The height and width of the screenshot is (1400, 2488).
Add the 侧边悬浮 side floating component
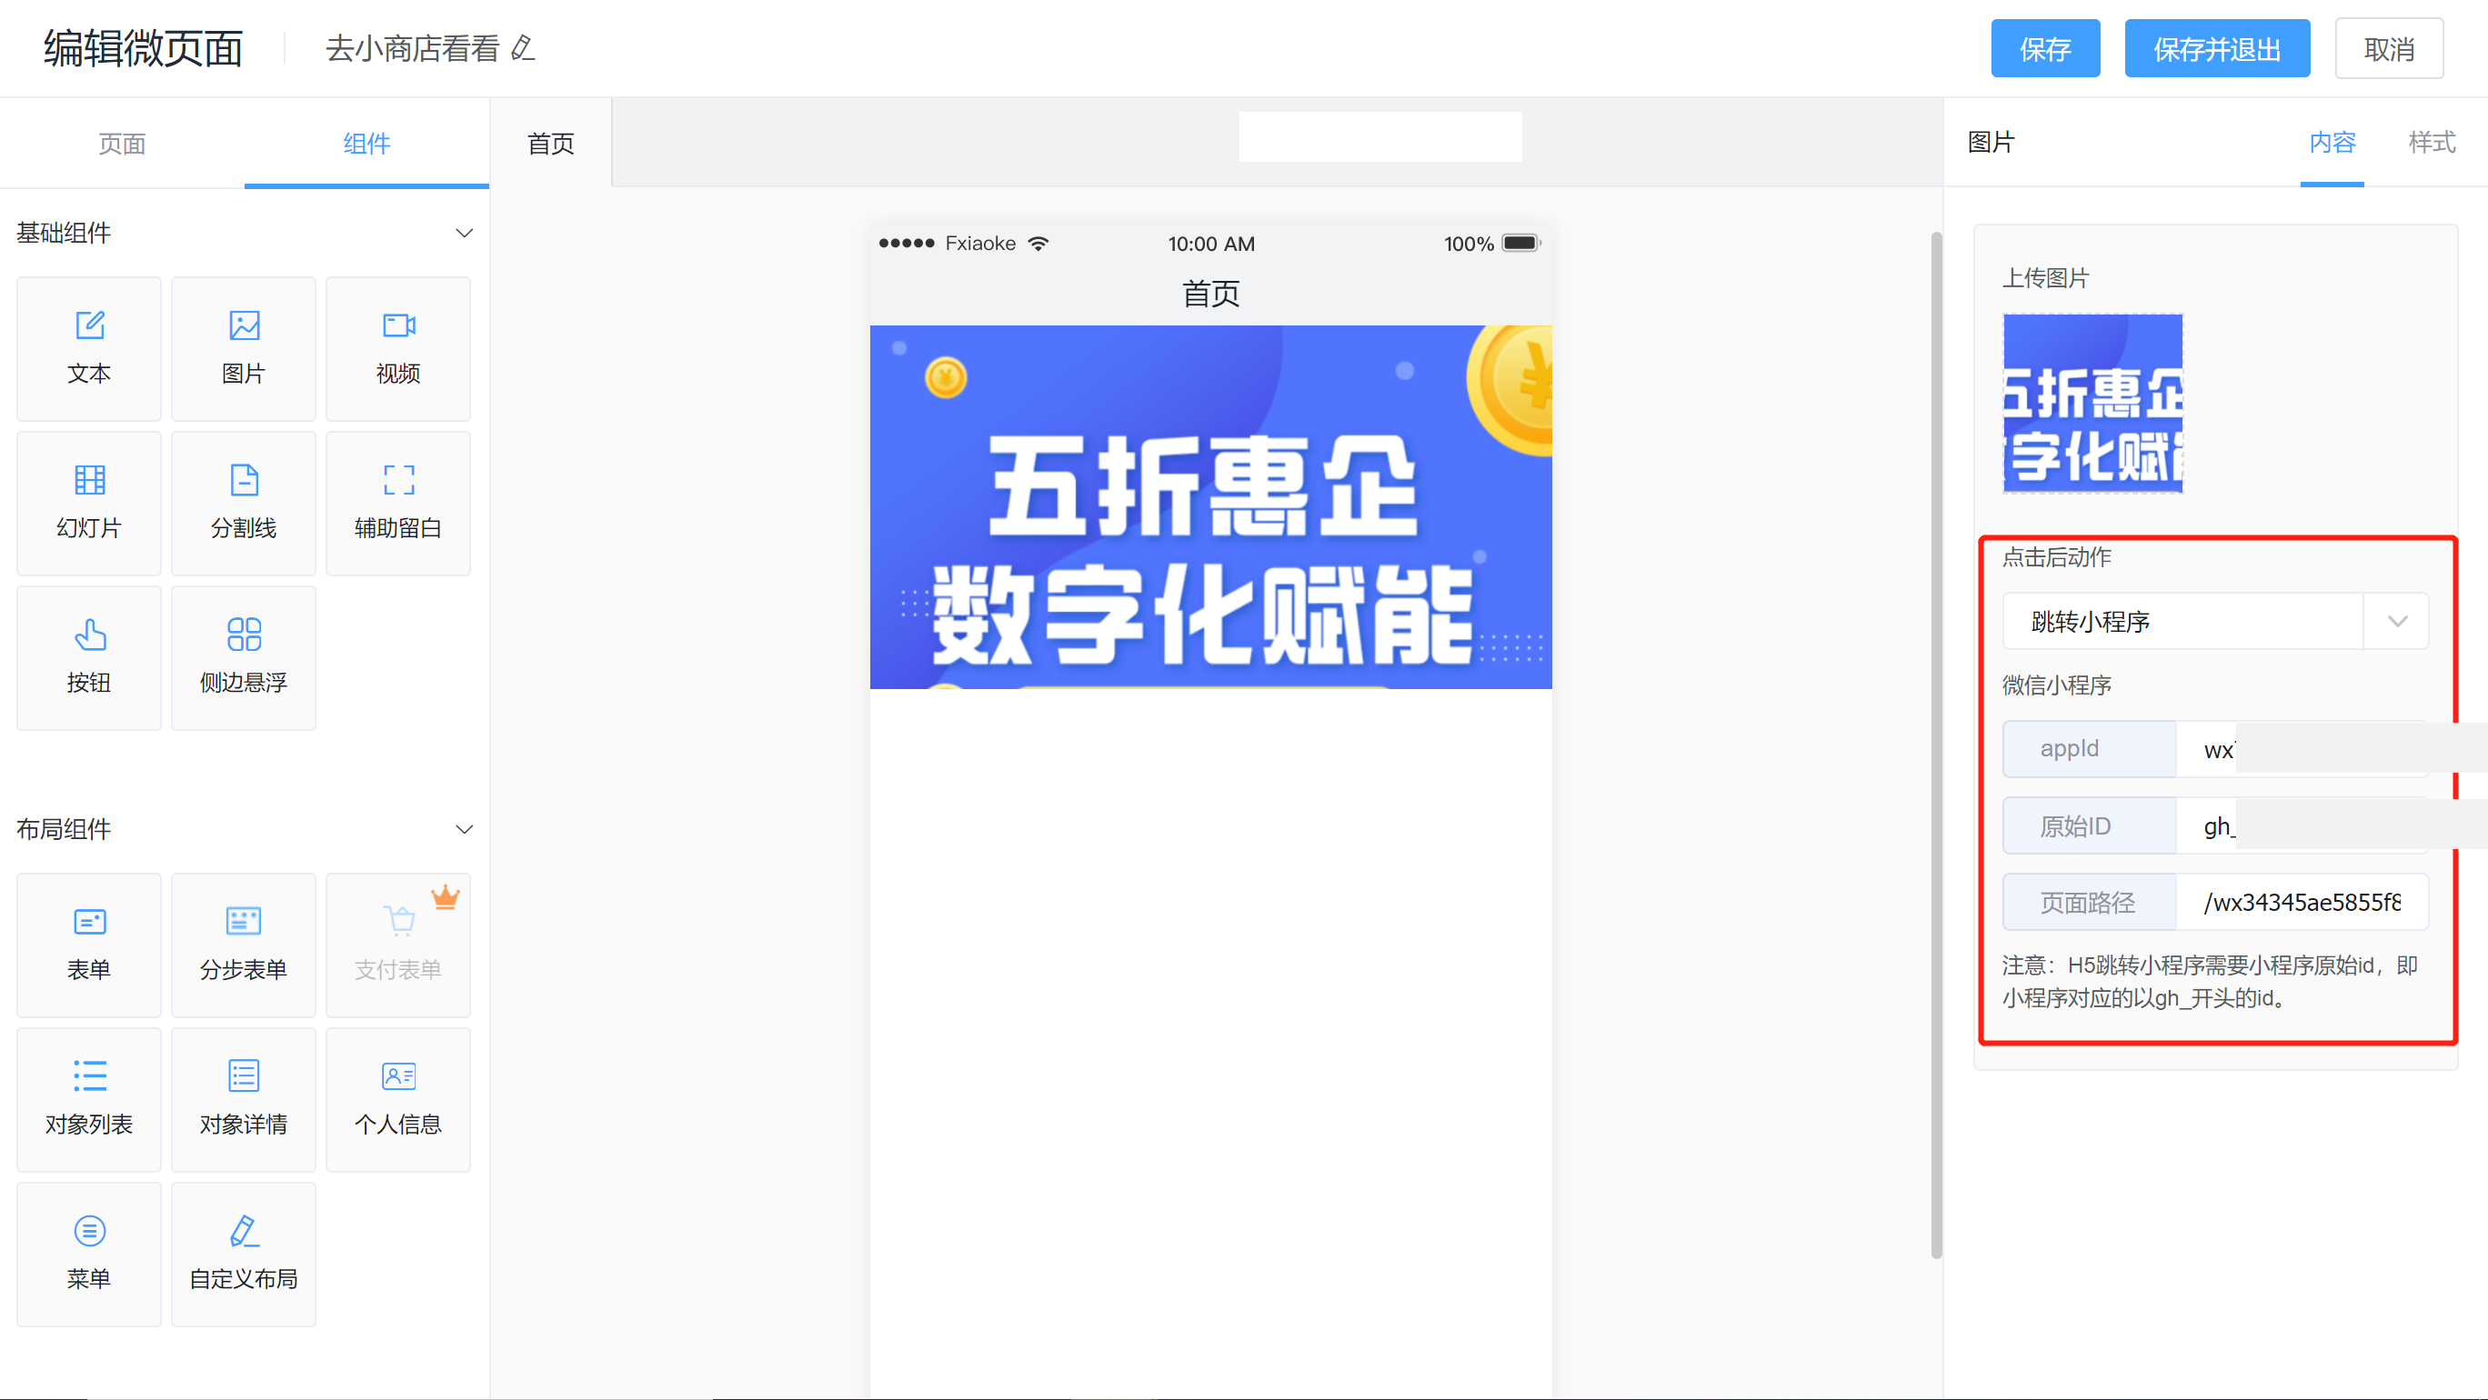pyautogui.click(x=244, y=657)
